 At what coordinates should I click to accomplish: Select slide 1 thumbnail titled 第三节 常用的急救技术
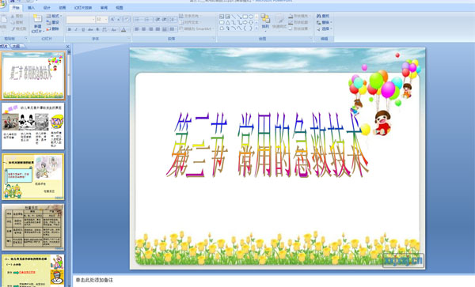(x=33, y=75)
